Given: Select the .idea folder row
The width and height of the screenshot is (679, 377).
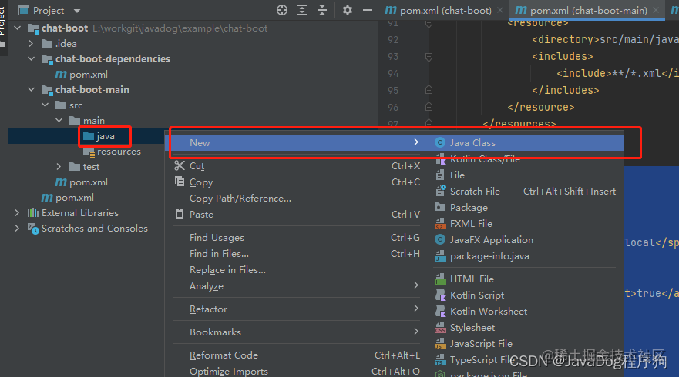Looking at the screenshot, I should [x=59, y=44].
